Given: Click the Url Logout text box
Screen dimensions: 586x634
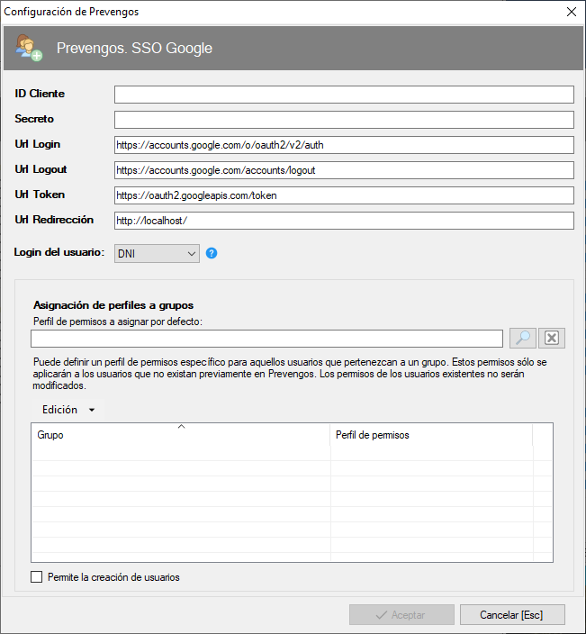Looking at the screenshot, I should click(x=344, y=170).
